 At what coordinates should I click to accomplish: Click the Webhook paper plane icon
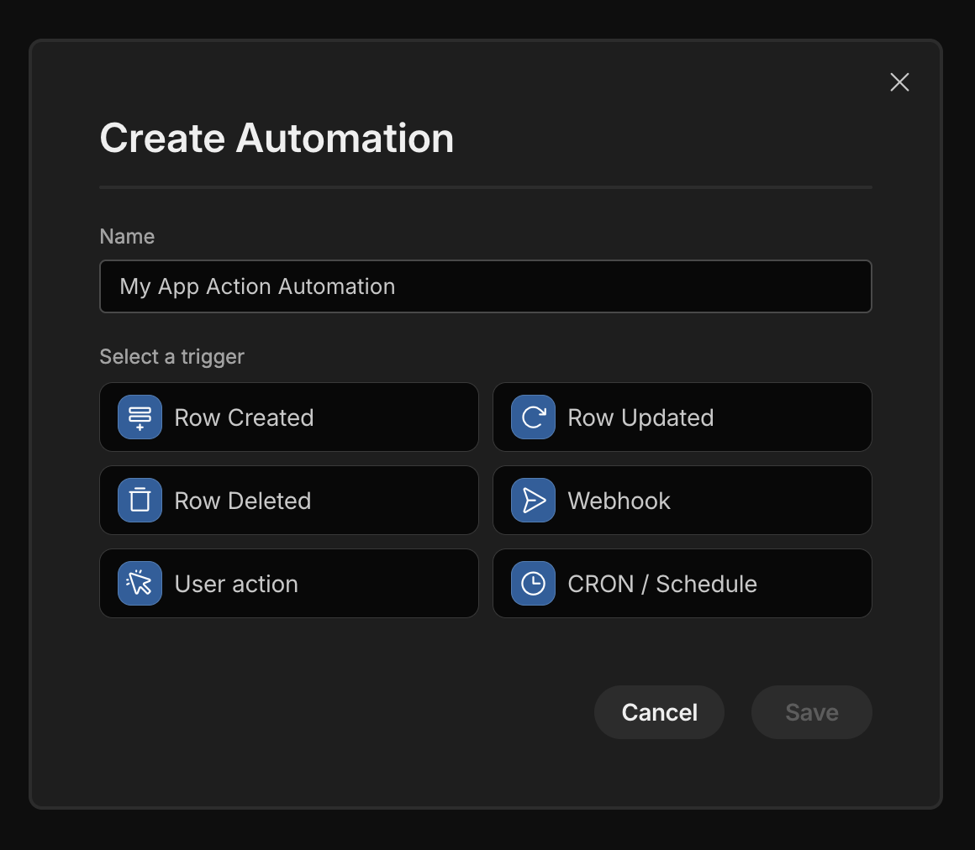(533, 501)
